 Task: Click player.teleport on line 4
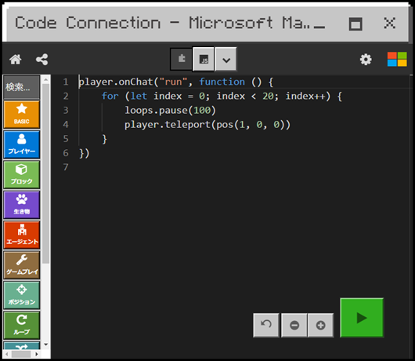168,125
